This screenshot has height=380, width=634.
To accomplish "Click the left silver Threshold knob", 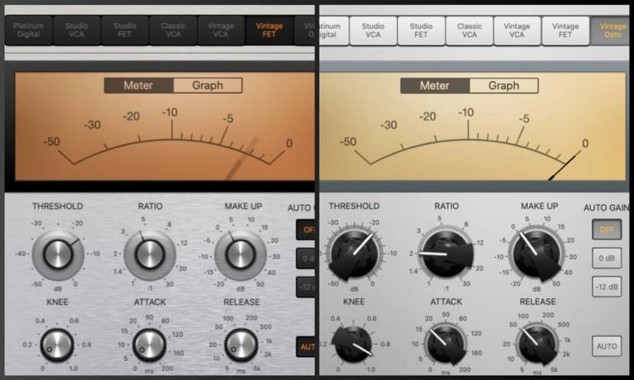I will tap(58, 254).
